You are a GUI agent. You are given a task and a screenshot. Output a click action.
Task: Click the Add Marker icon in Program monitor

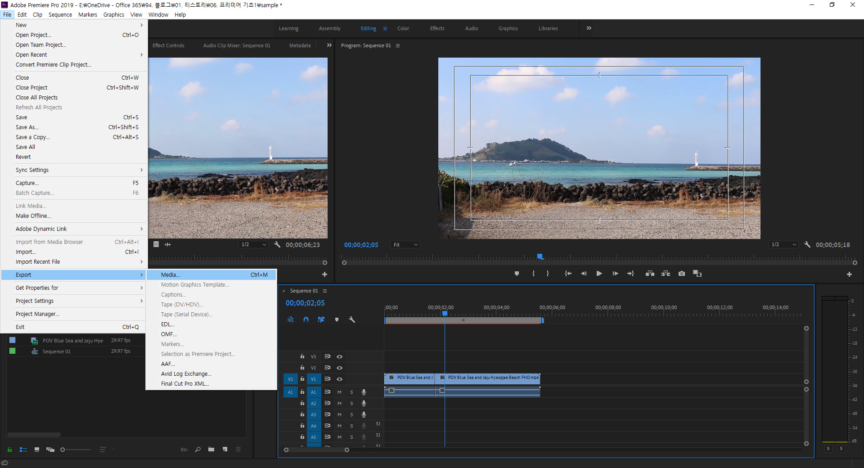[517, 274]
